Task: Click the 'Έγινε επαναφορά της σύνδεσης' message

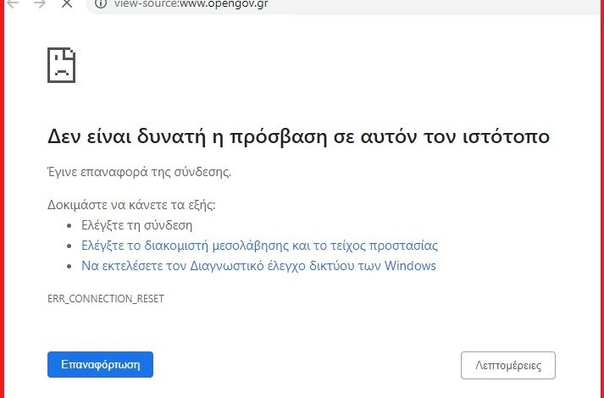Action: (140, 172)
